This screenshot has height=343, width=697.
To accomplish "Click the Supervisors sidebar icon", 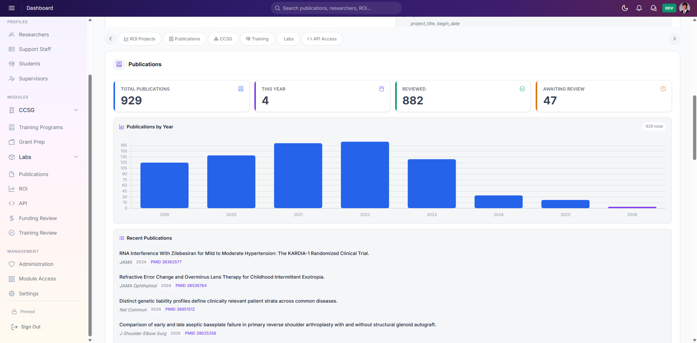I will [x=12, y=79].
